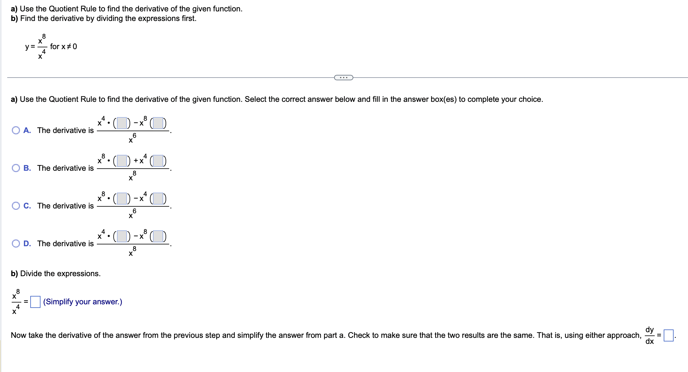This screenshot has width=688, height=372.
Task: Click the second answer box in choice B
Action: 160,161
